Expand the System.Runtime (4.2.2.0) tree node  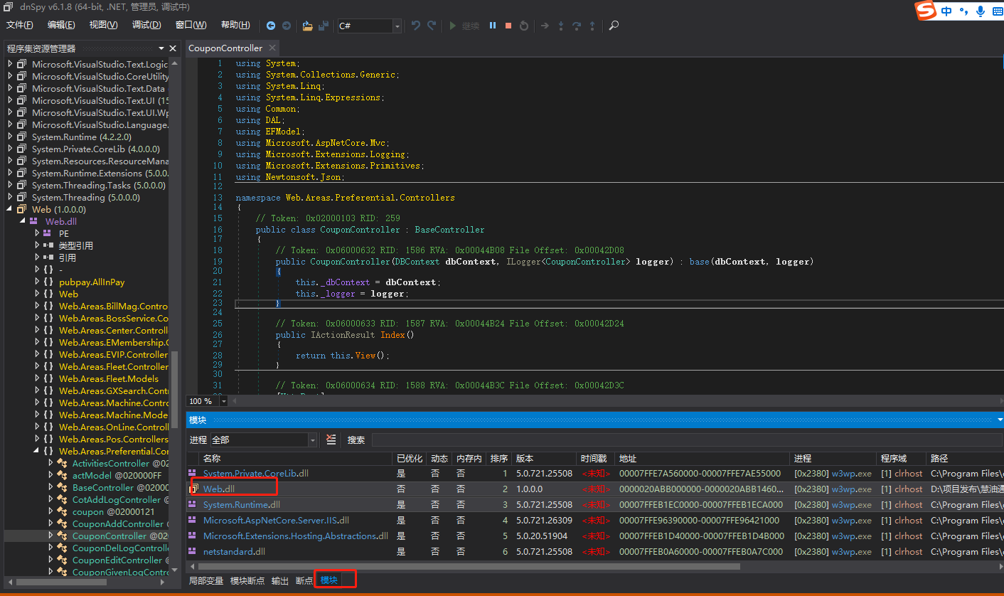click(11, 137)
